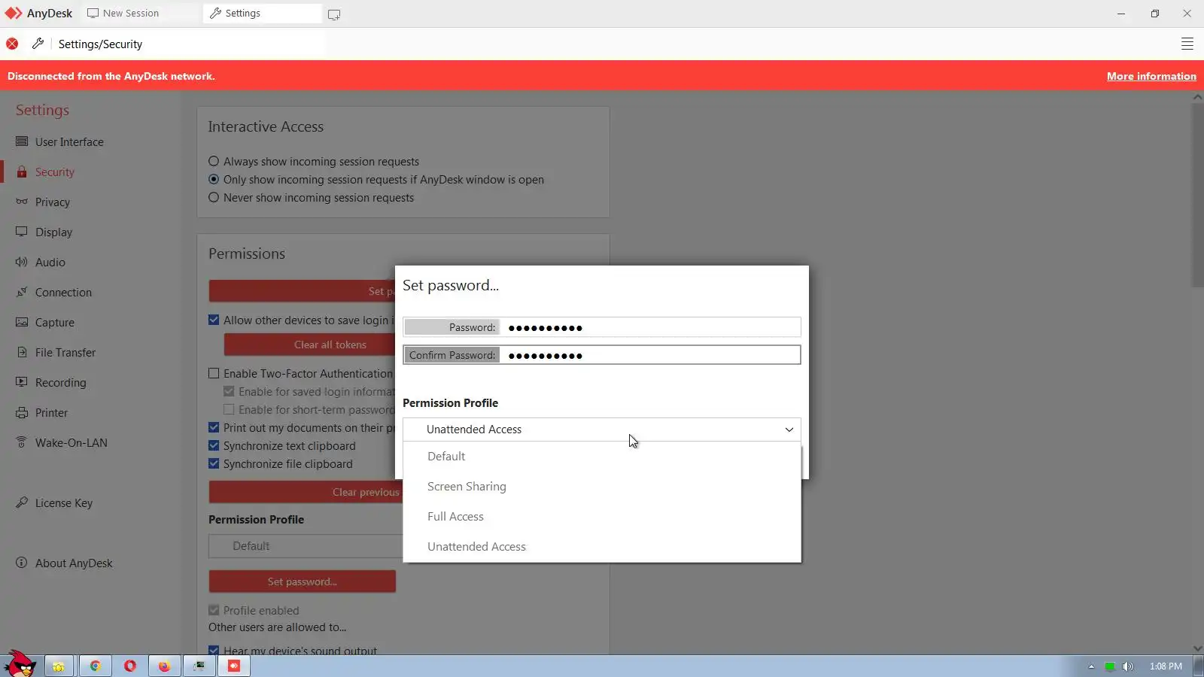Select Always show incoming session requests
Image resolution: width=1204 pixels, height=677 pixels.
click(x=214, y=161)
